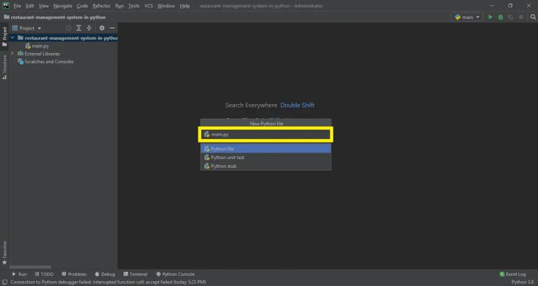Click the PyCharm logo icon
The image size is (538, 286).
pos(6,5)
